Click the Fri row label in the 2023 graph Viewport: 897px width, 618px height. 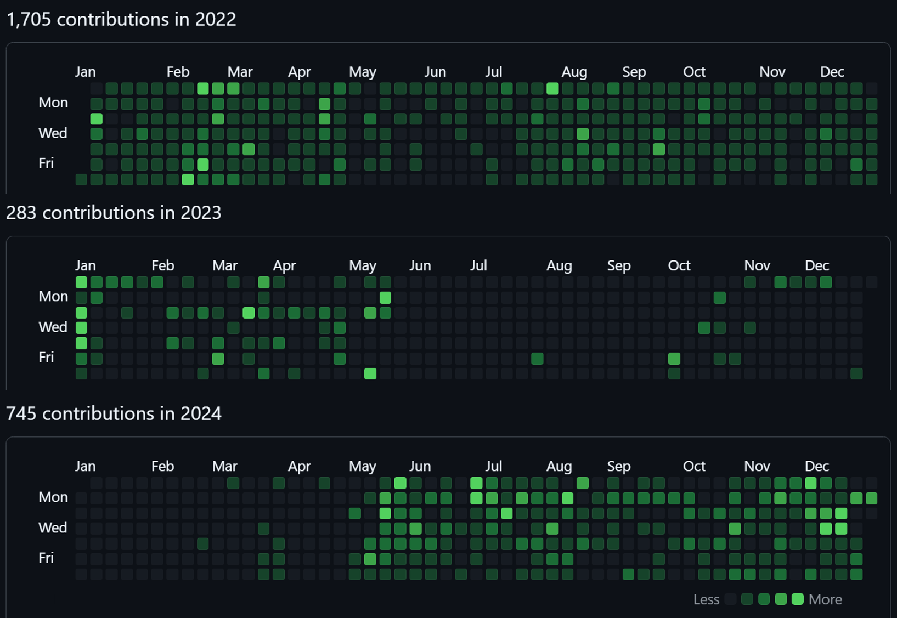point(46,357)
